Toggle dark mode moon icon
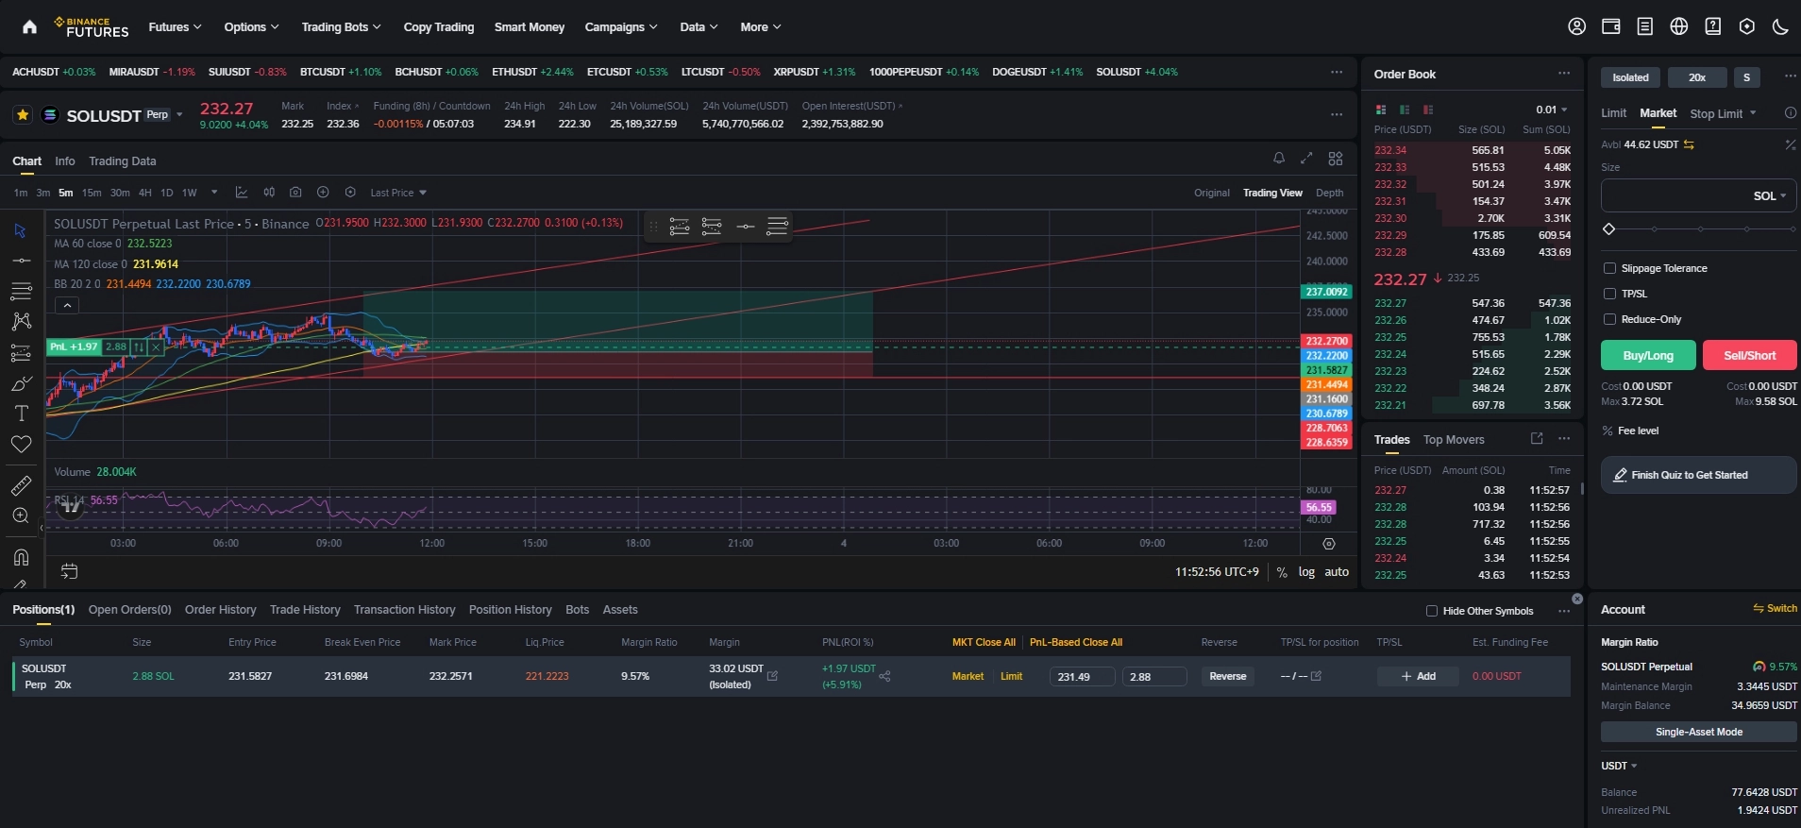The width and height of the screenshot is (1801, 828). click(1780, 26)
